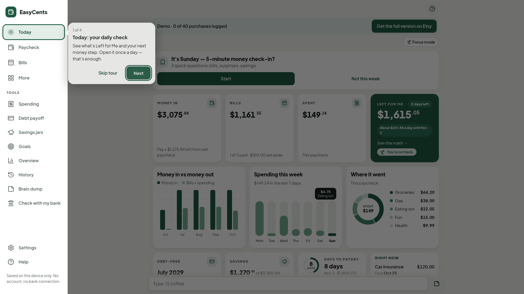Click the receipt icon next to Spending

[x=11, y=104]
